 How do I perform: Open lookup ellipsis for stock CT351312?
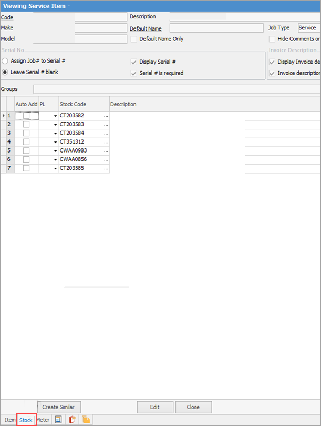tap(106, 142)
